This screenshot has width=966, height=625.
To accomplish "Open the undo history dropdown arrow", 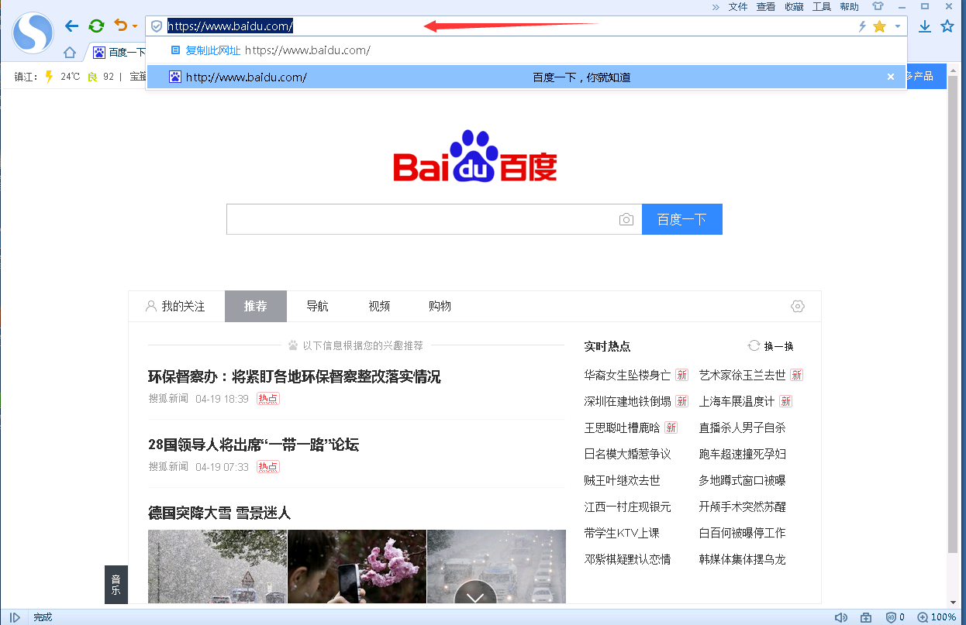I will point(134,26).
